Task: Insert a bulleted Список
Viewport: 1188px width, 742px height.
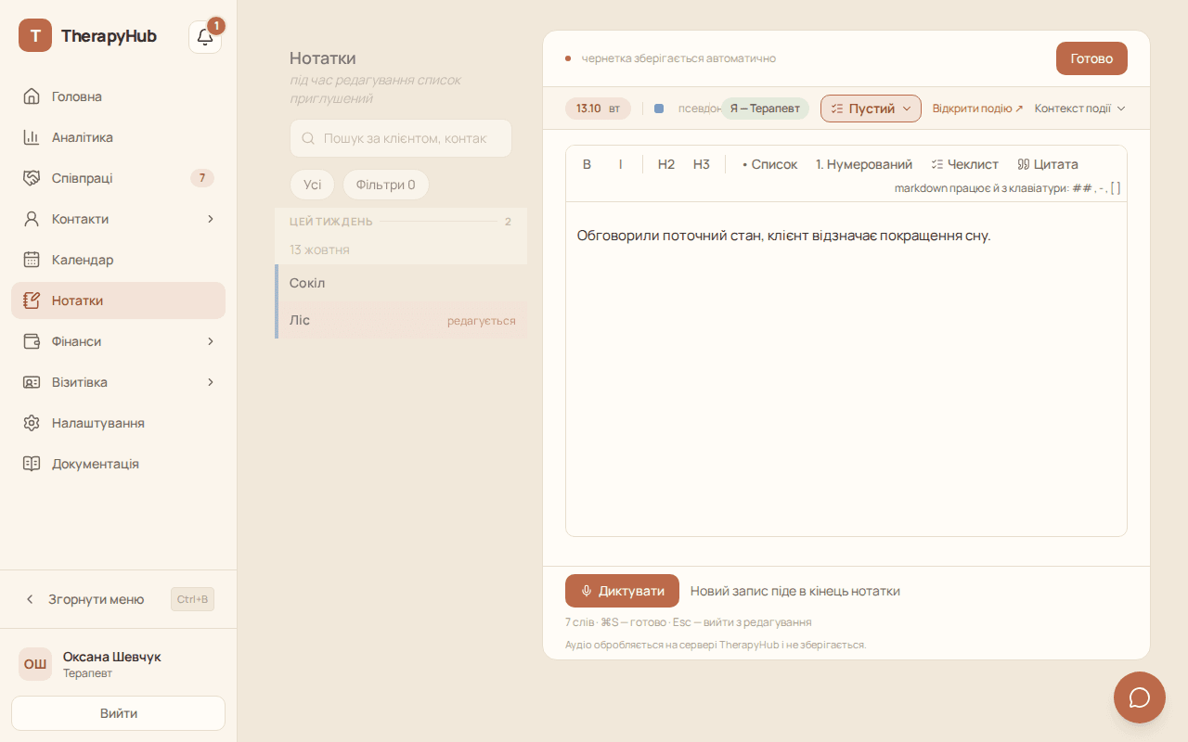Action: 770,164
